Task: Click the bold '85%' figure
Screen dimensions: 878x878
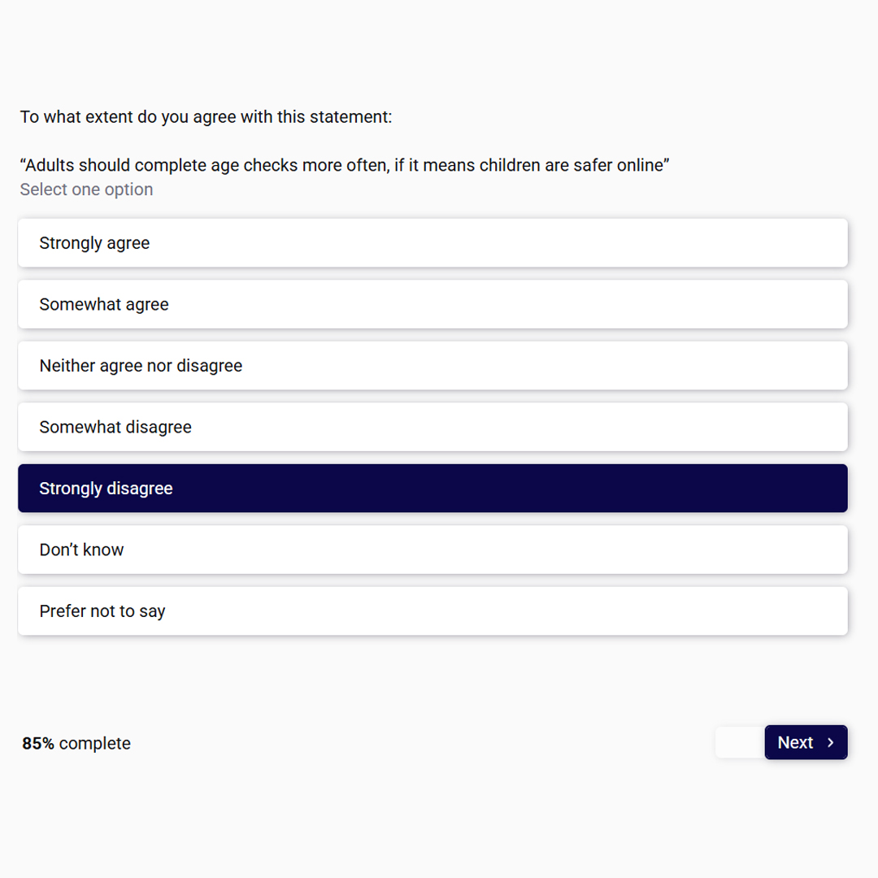Action: (x=38, y=744)
